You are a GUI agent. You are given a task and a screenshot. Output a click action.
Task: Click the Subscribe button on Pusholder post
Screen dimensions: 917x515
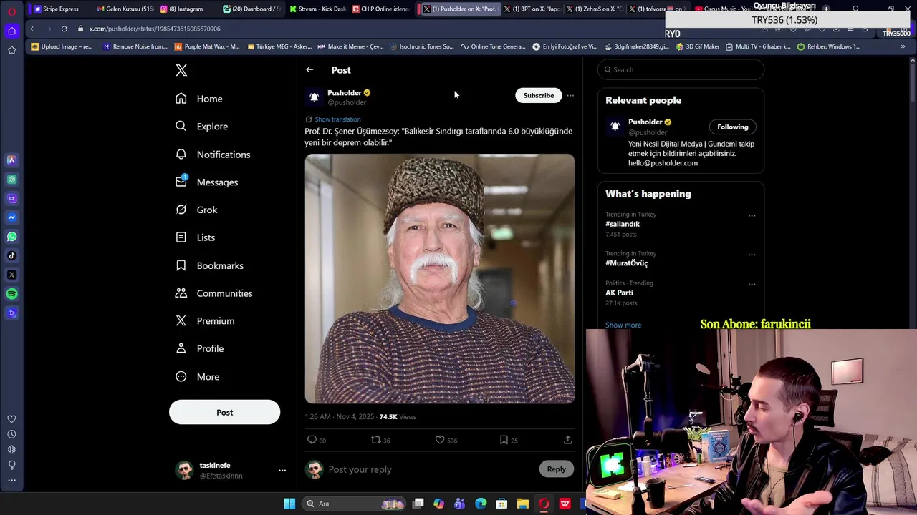(538, 95)
